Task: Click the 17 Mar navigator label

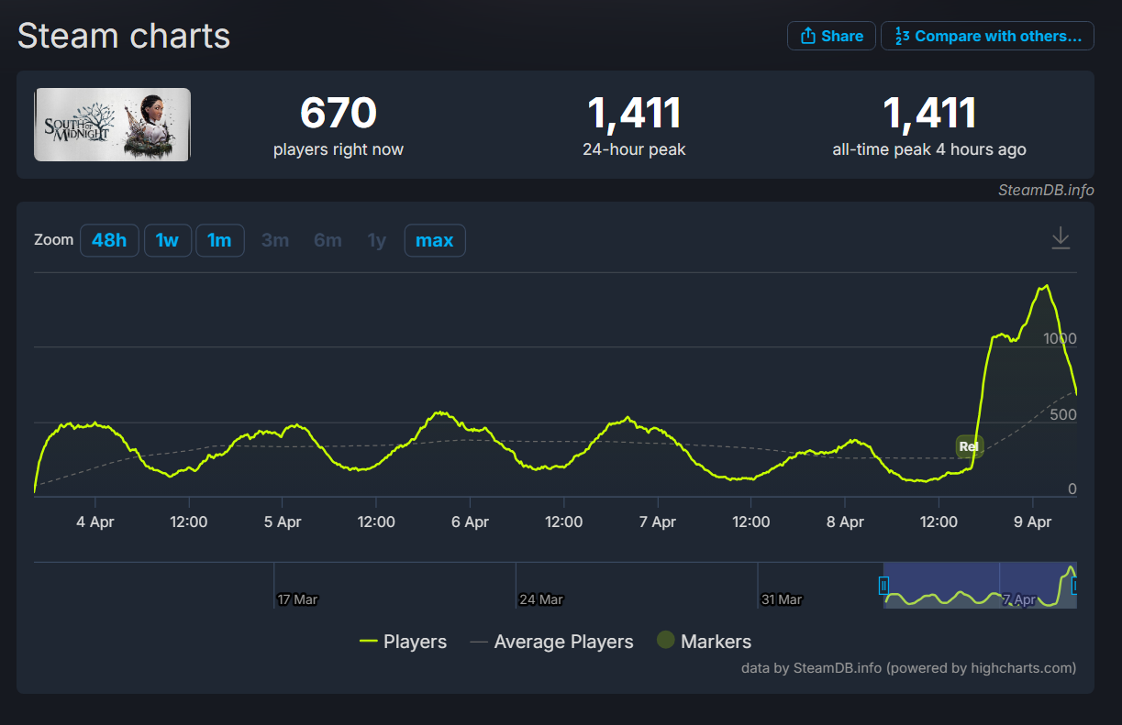Action: point(297,599)
